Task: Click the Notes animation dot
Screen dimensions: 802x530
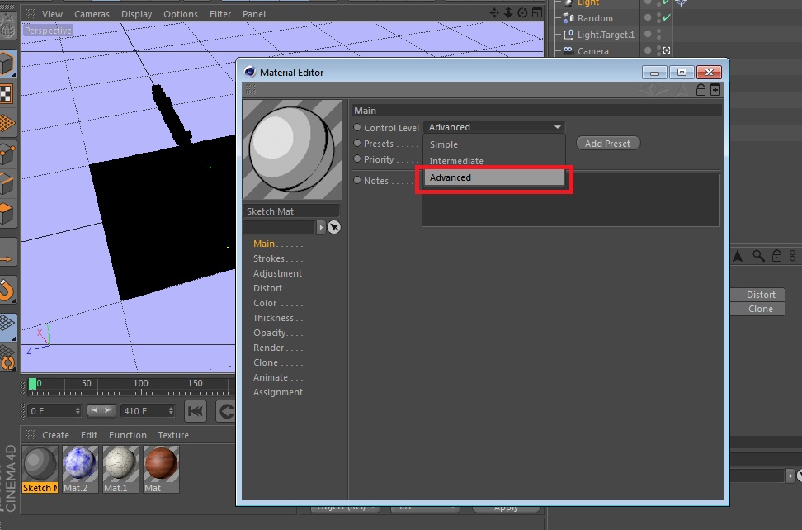Action: pos(357,180)
